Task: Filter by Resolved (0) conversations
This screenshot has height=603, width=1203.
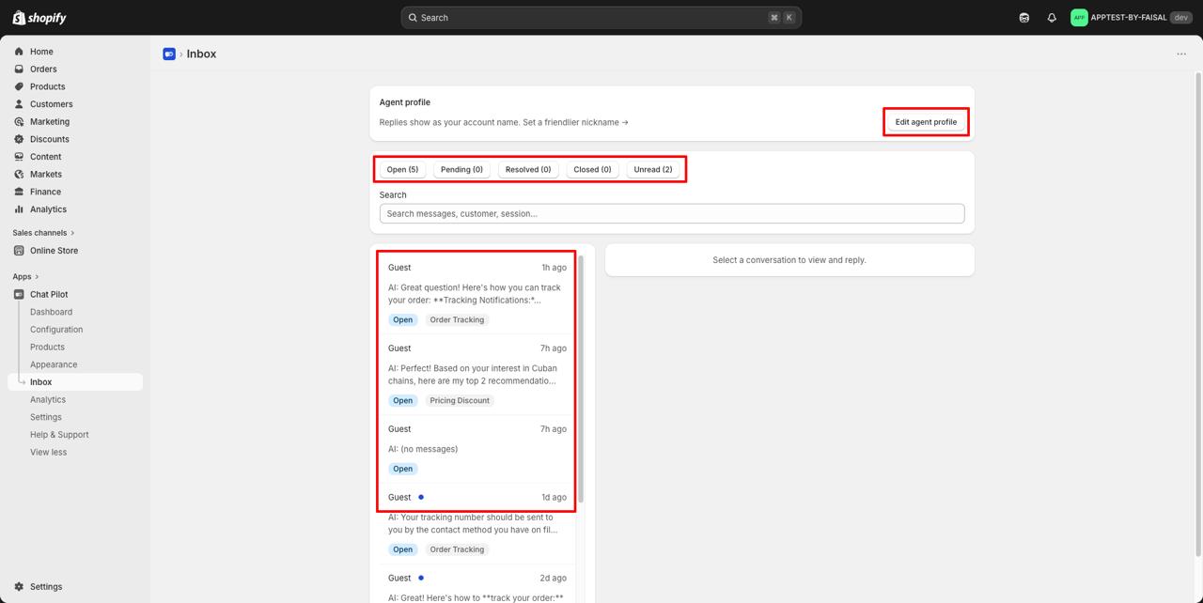Action: [x=528, y=170]
